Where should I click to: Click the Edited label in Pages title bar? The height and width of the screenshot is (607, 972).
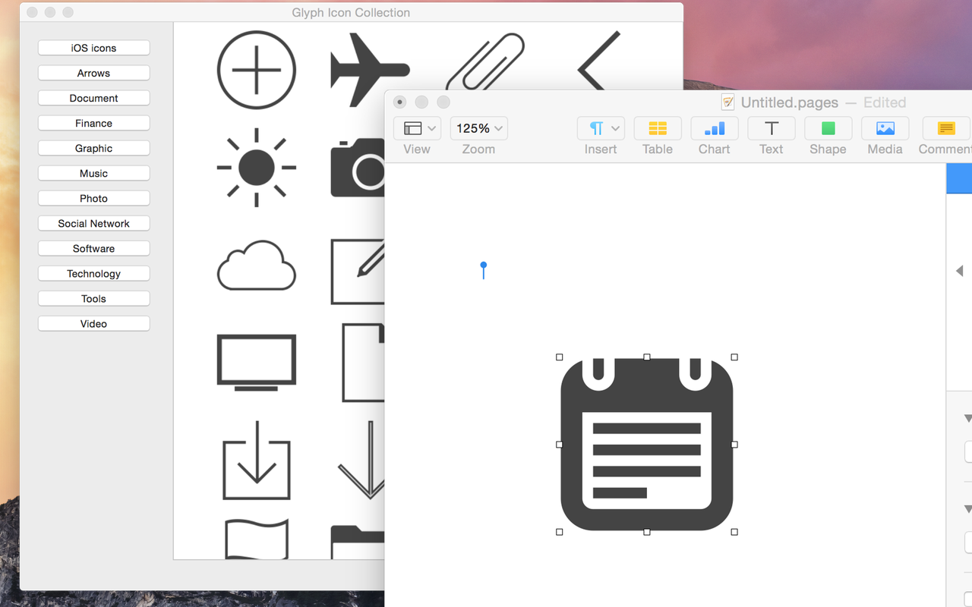coord(885,102)
